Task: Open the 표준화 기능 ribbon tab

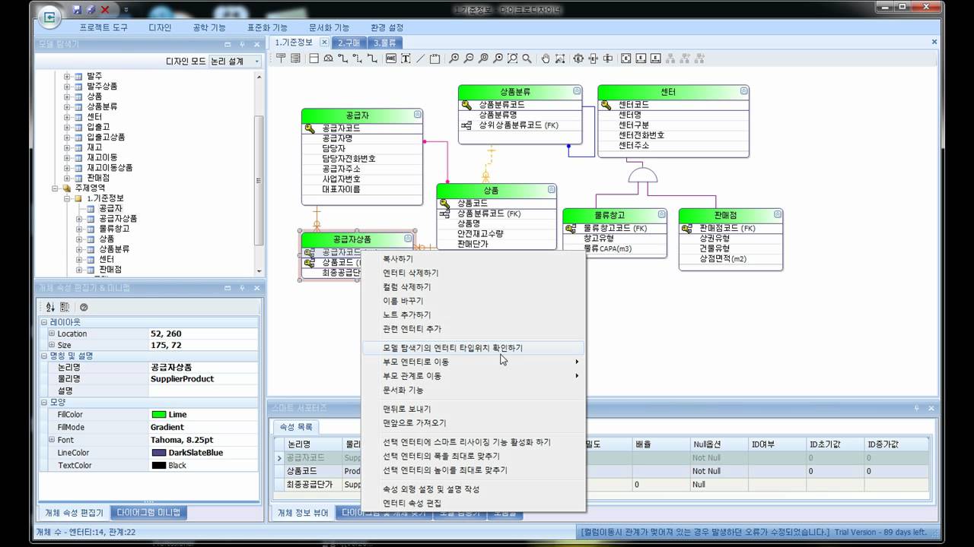Action: click(267, 27)
